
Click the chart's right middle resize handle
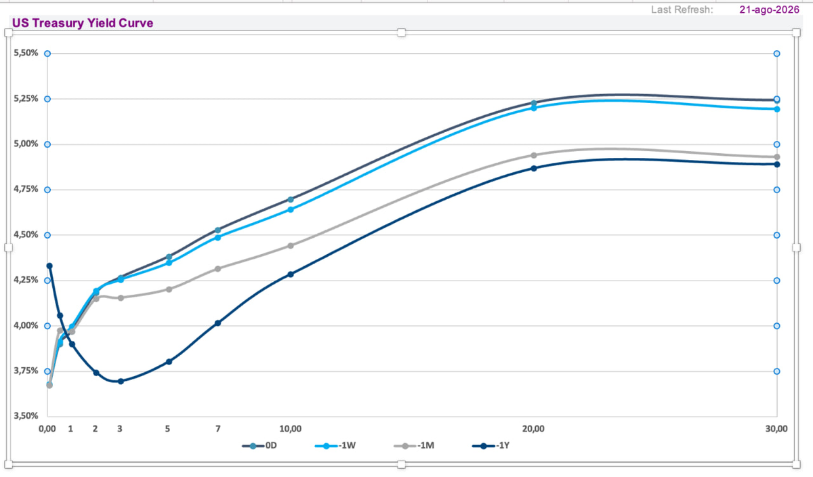pos(797,248)
